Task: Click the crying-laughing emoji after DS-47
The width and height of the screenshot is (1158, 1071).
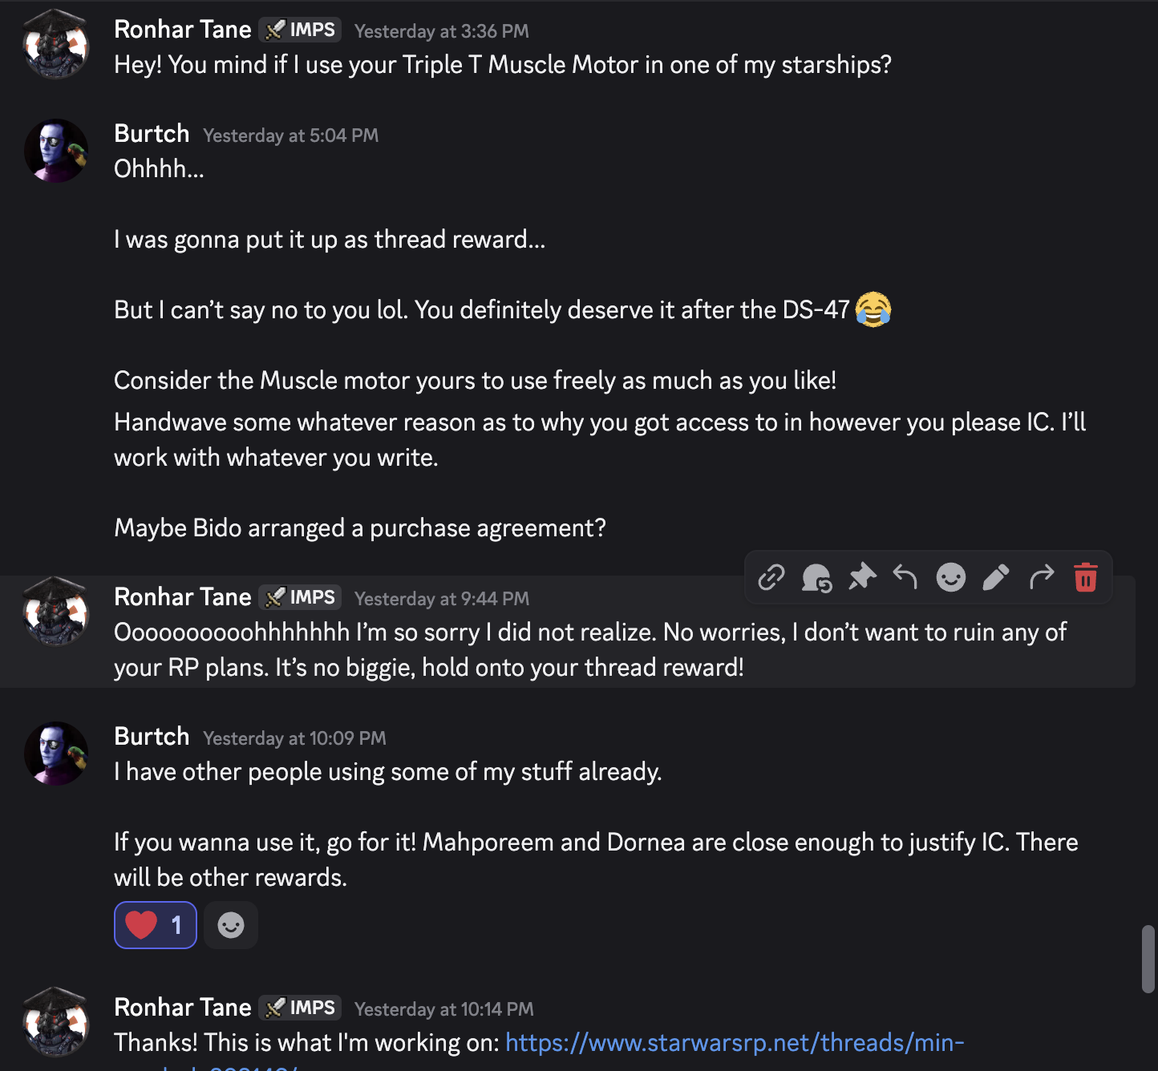Action: (x=873, y=309)
